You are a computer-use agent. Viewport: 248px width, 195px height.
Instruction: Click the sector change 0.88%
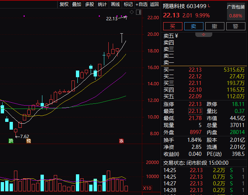coord(236,16)
